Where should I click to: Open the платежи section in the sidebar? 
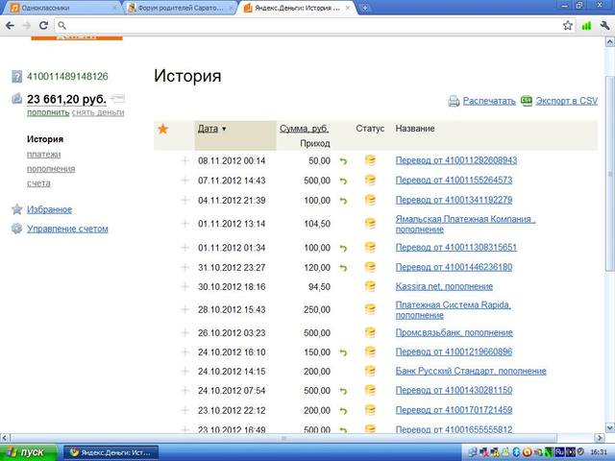(x=44, y=154)
